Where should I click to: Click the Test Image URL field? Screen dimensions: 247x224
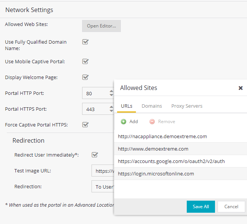103,171
